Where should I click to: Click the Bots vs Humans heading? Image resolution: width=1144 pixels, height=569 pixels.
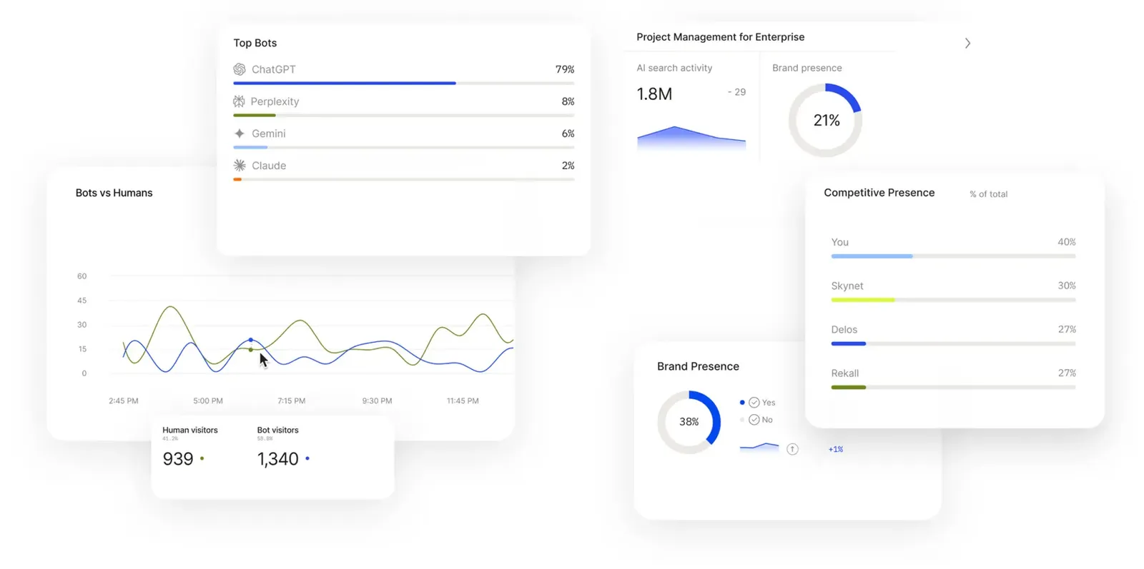[x=114, y=193]
